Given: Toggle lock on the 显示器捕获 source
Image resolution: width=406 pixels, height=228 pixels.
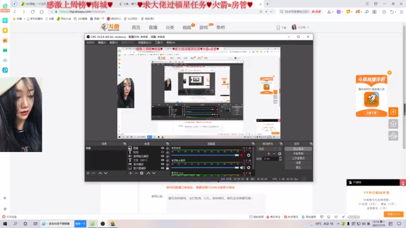Looking at the screenshot, I should coord(167,168).
